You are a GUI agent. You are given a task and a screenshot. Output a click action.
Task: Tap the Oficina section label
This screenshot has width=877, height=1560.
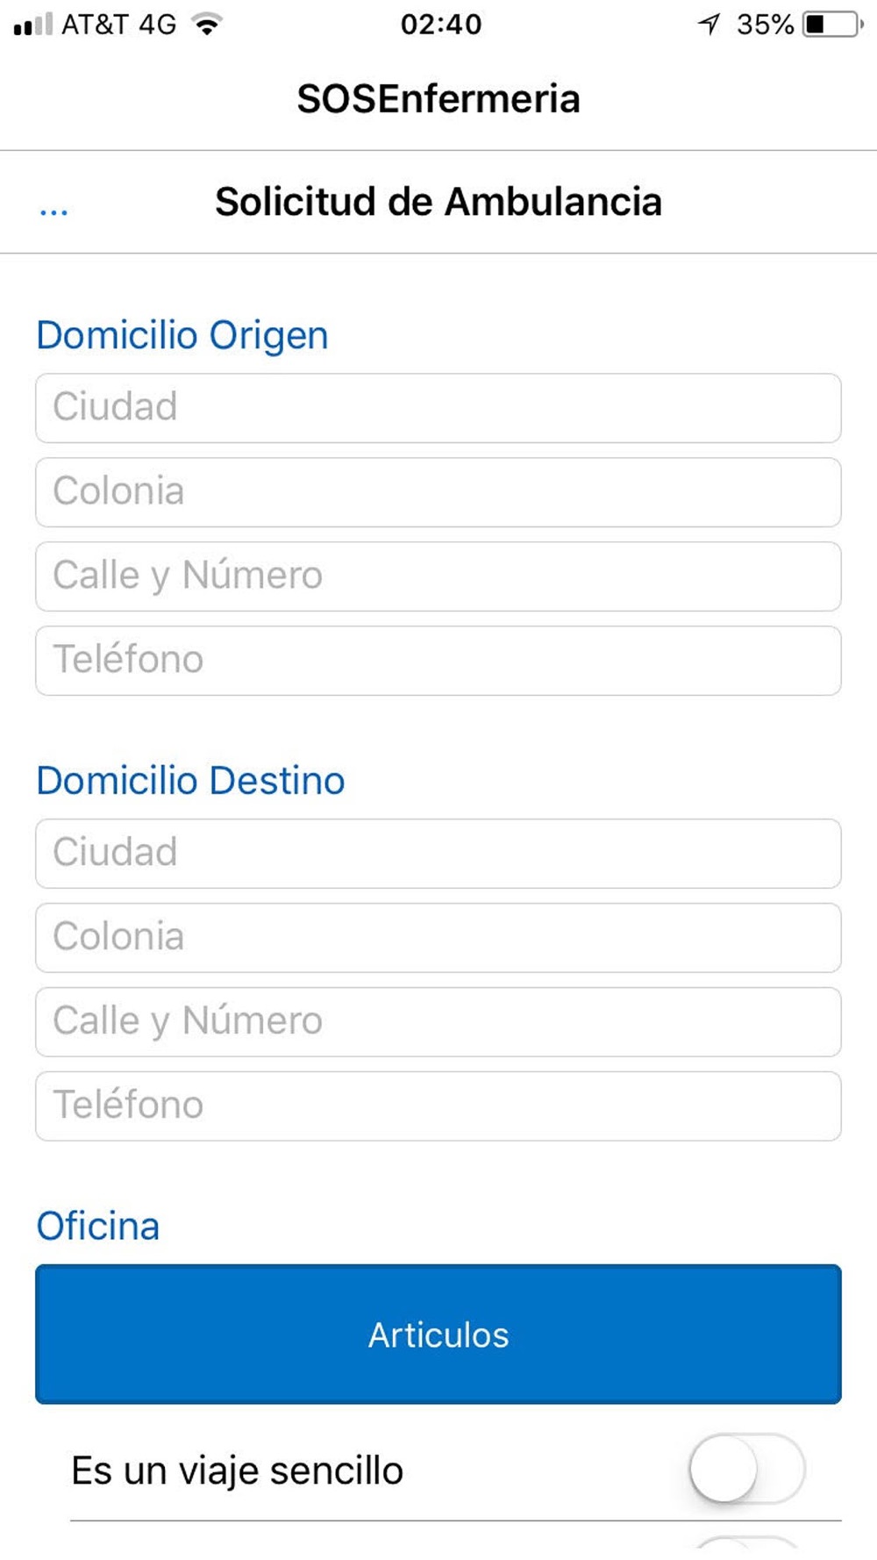click(98, 1226)
